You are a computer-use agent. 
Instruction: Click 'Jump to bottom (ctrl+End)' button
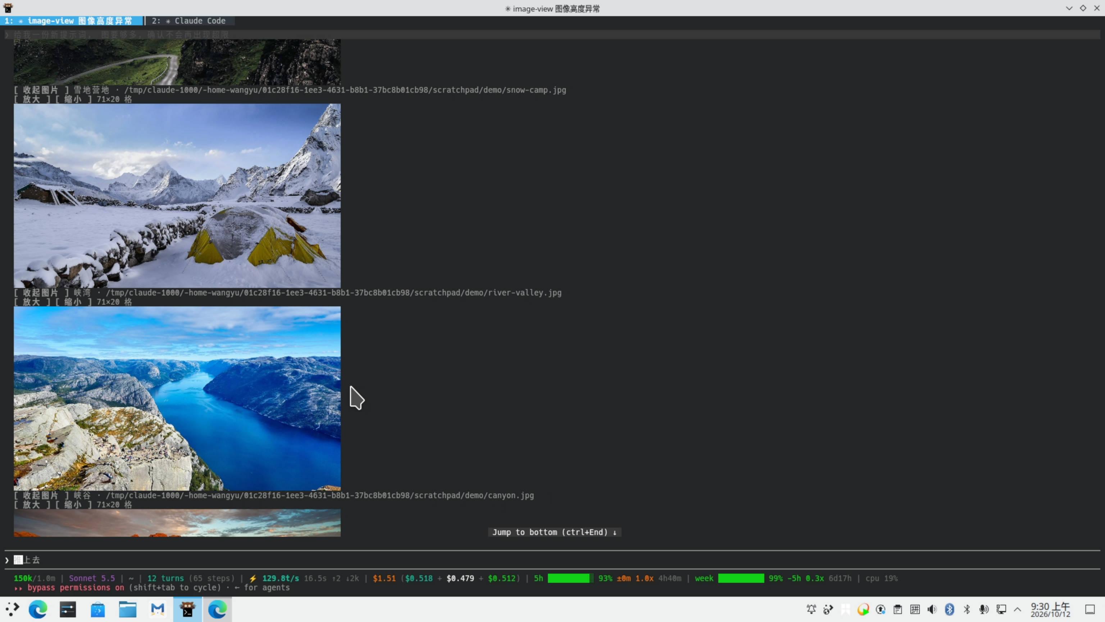coord(554,532)
